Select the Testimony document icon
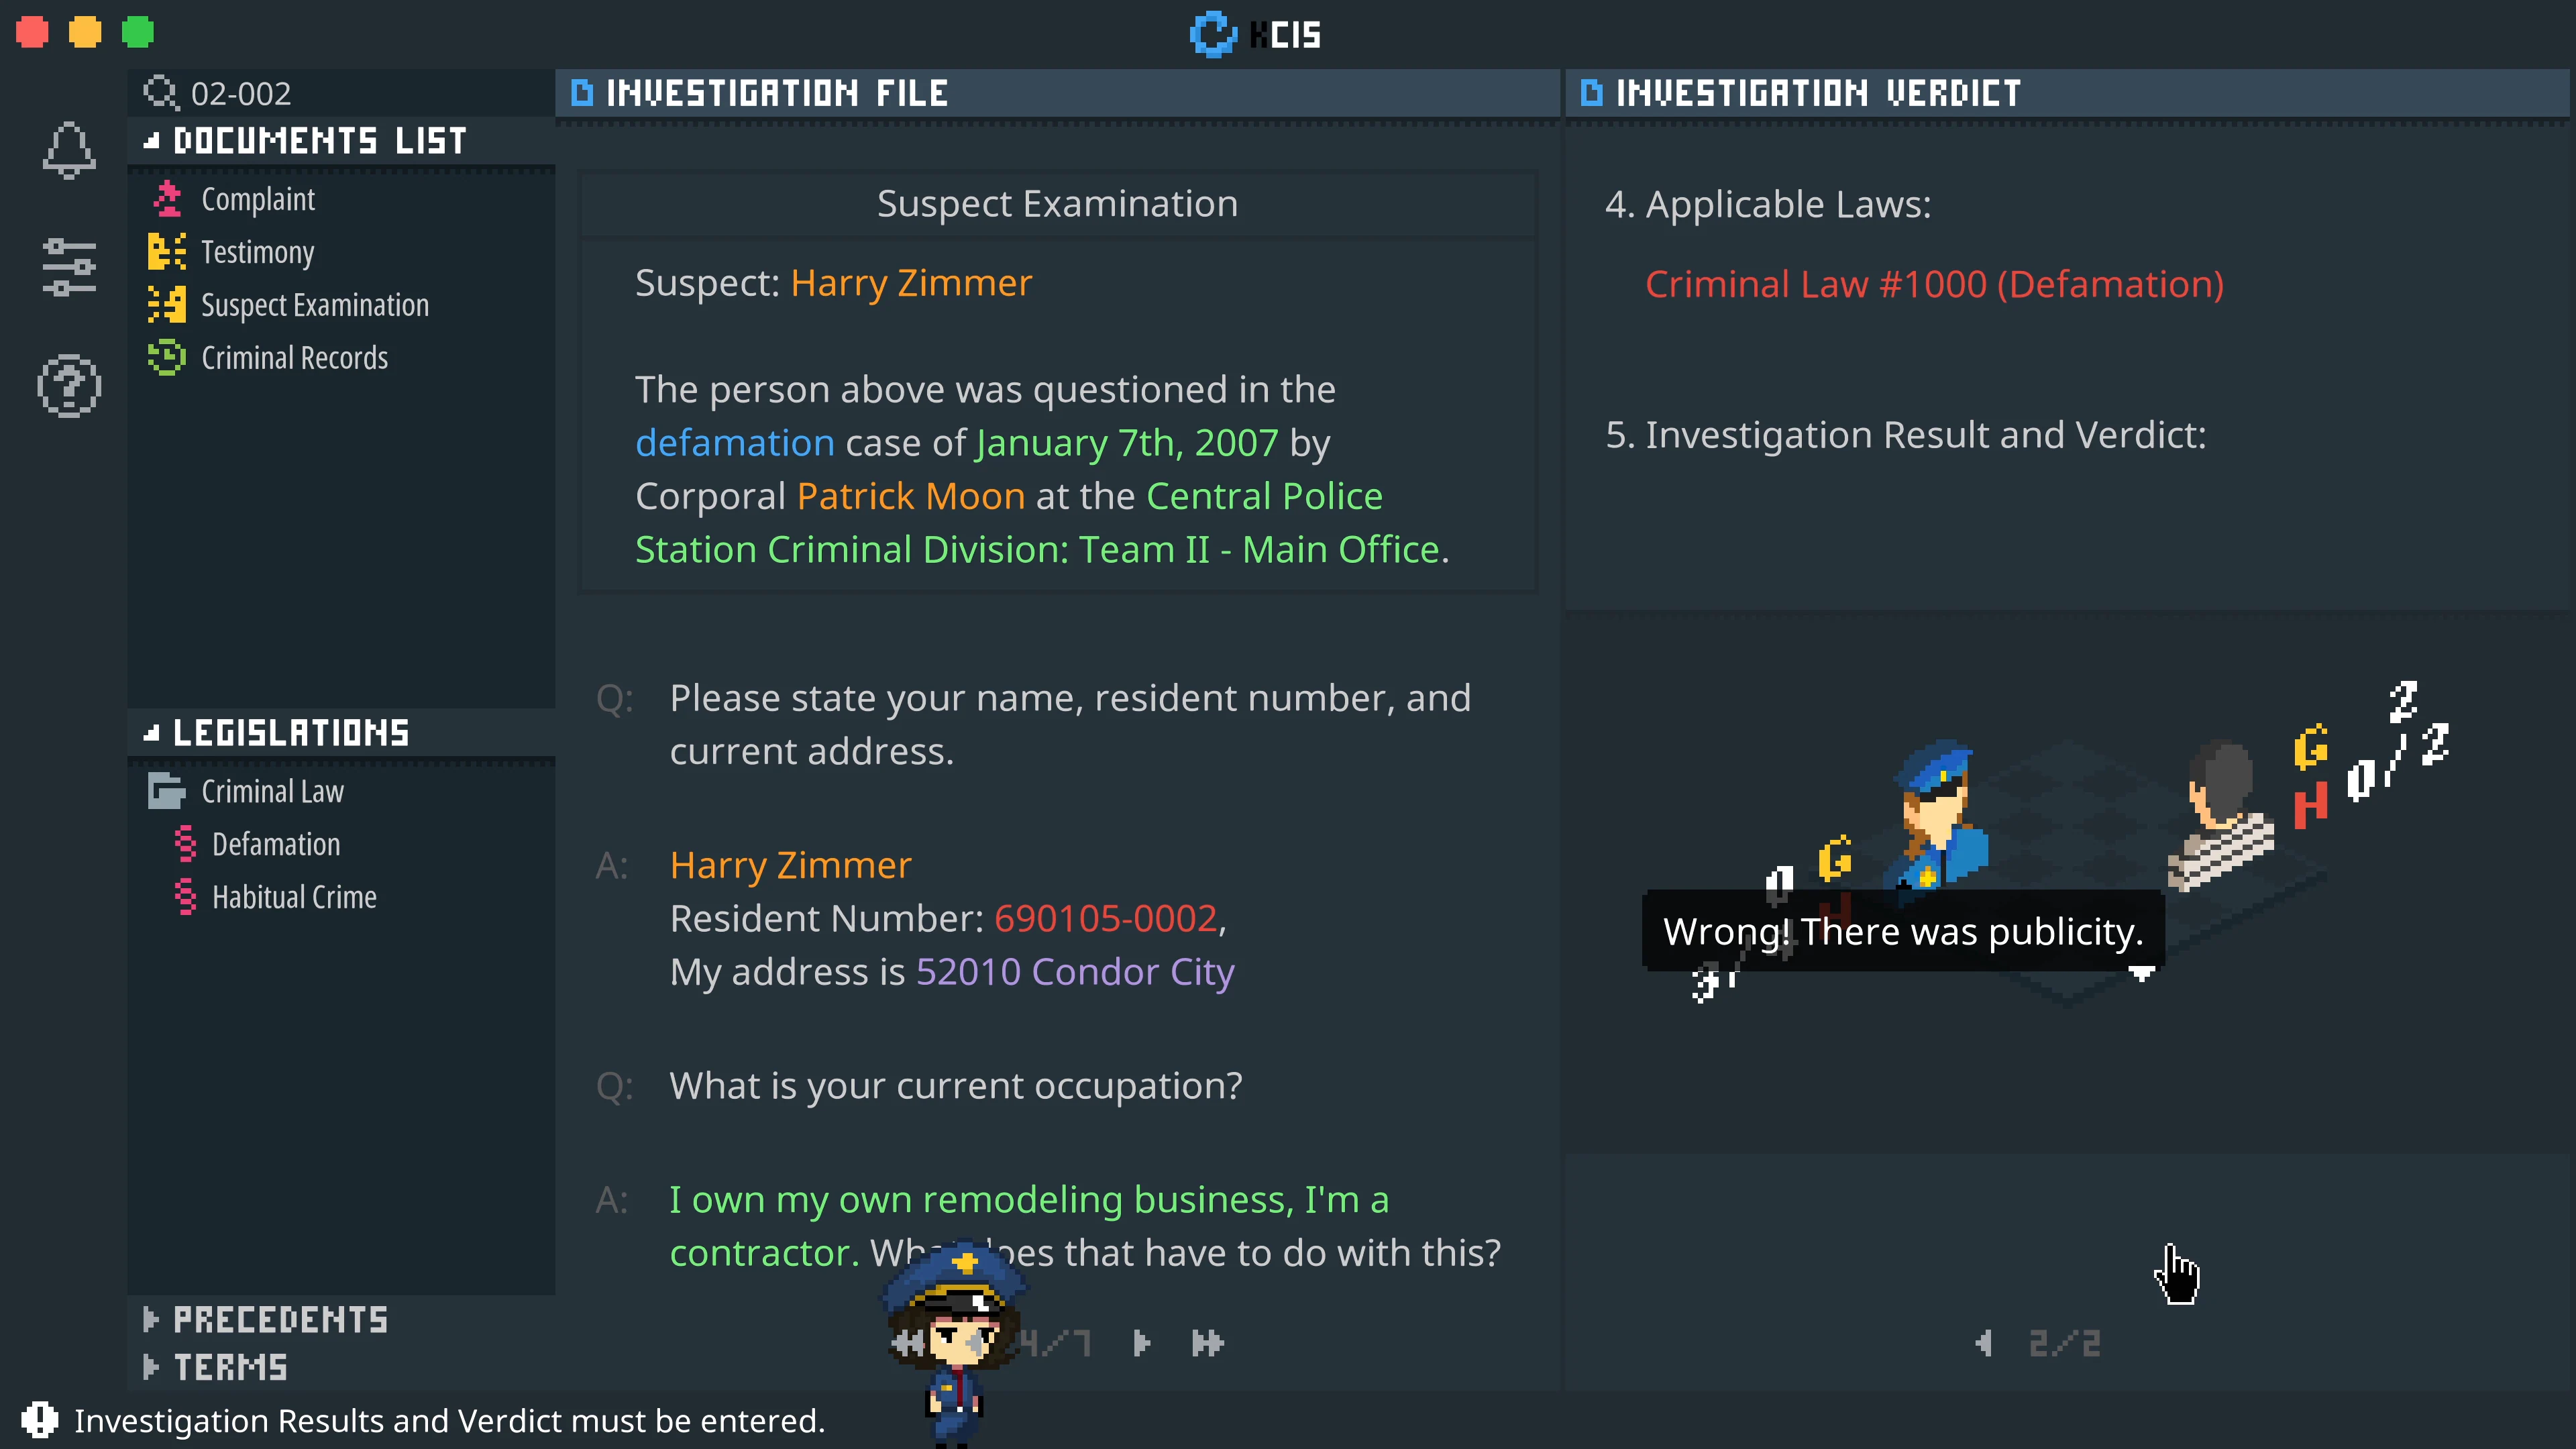This screenshot has height=1449, width=2576. click(168, 251)
